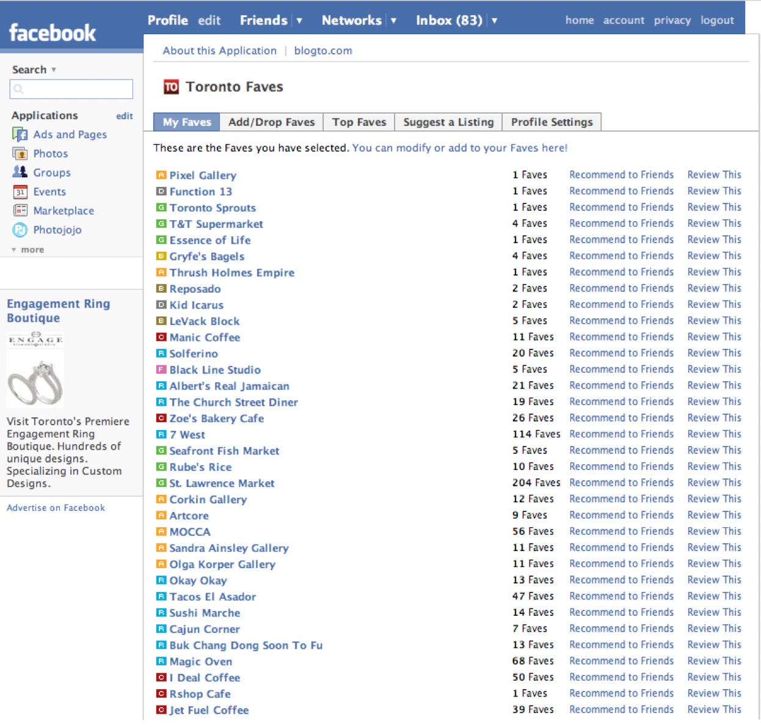This screenshot has width=761, height=727.
Task: Click the green icon beside St. Lawrence Market
Action: 161,483
